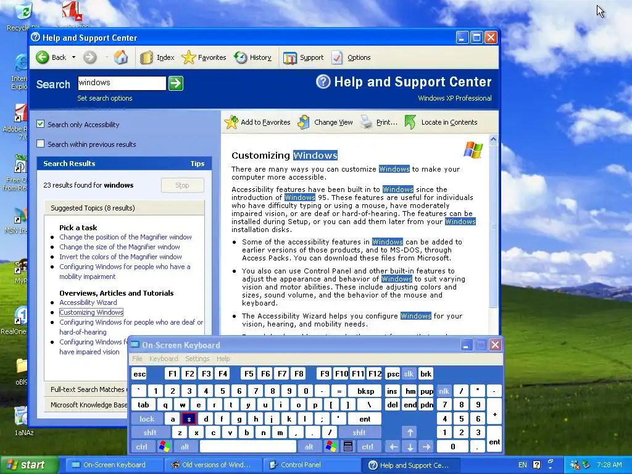Click the up arrow key

click(x=410, y=433)
